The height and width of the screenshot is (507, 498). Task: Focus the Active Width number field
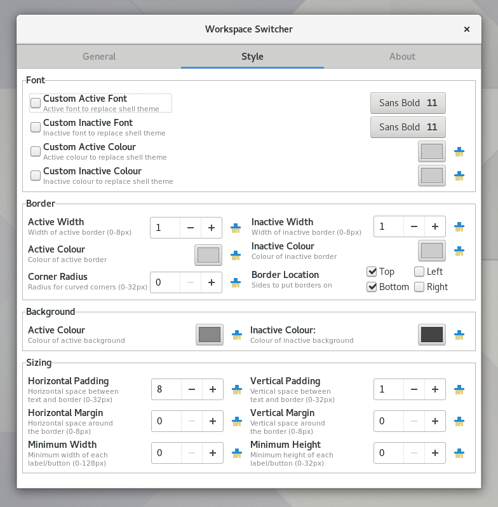[x=165, y=228]
